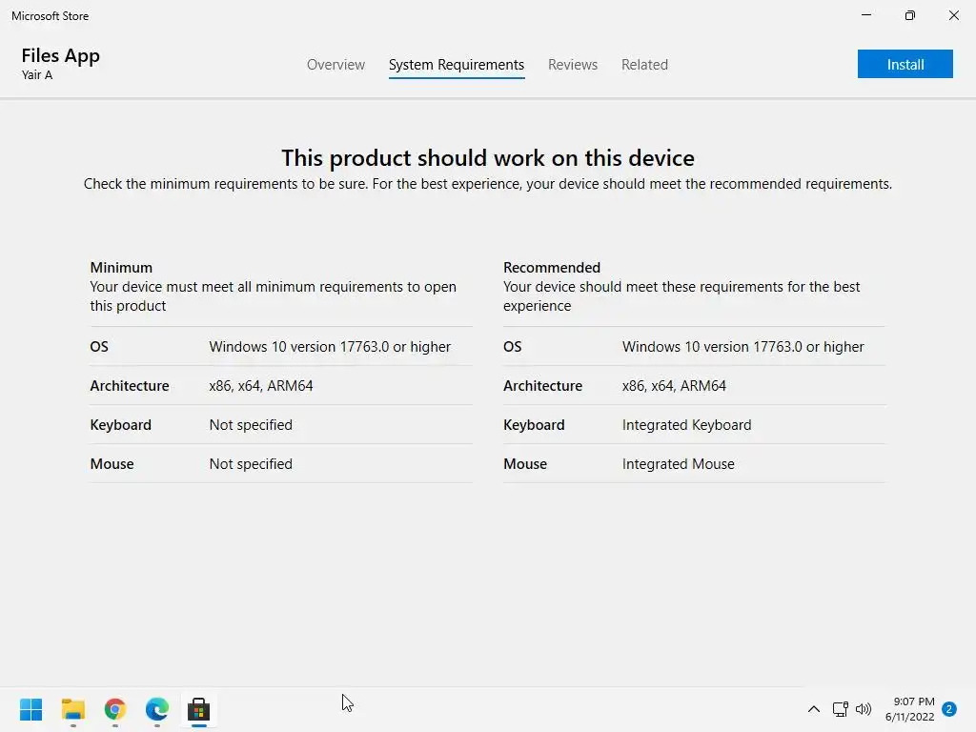The height and width of the screenshot is (732, 976).
Task: Click the Microsoft Store window title
Action: 50,16
